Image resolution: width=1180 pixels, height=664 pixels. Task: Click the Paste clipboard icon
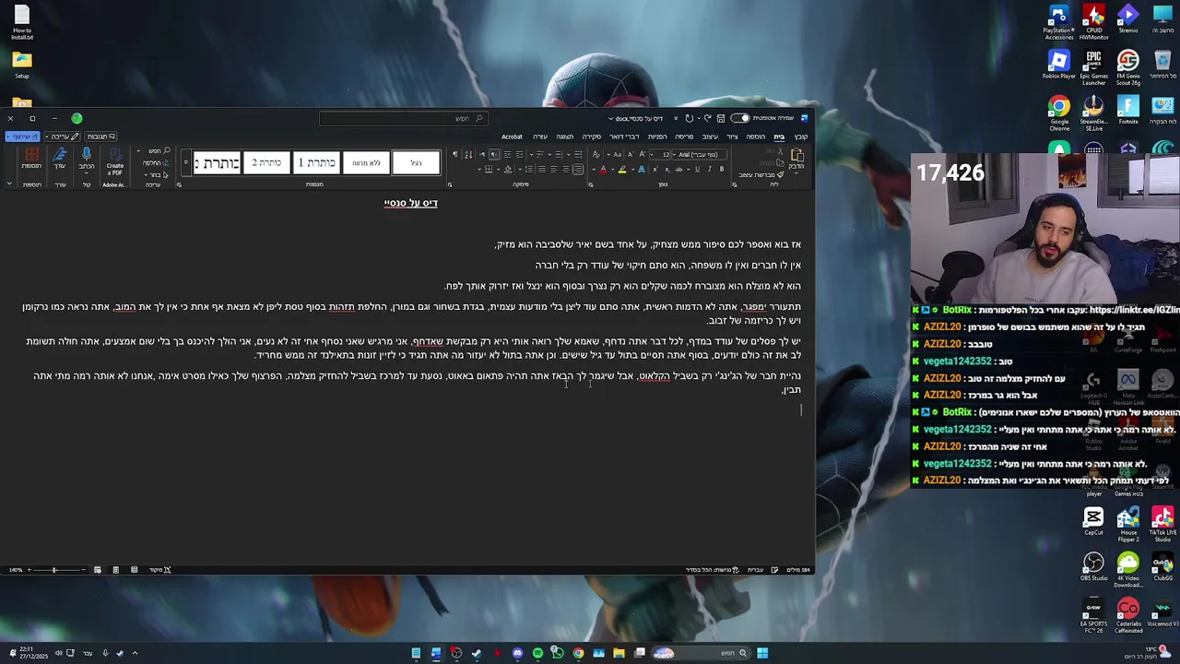(796, 155)
